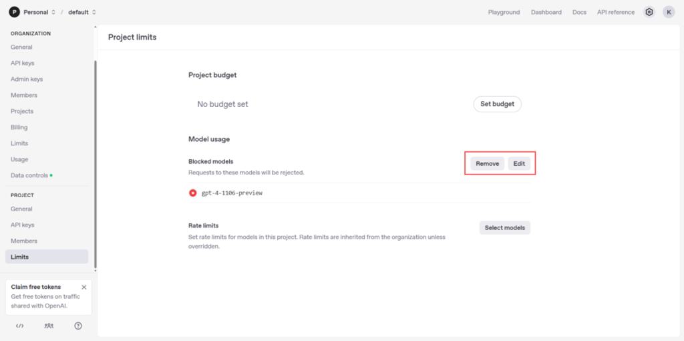Open the Playground link in header

pos(504,12)
